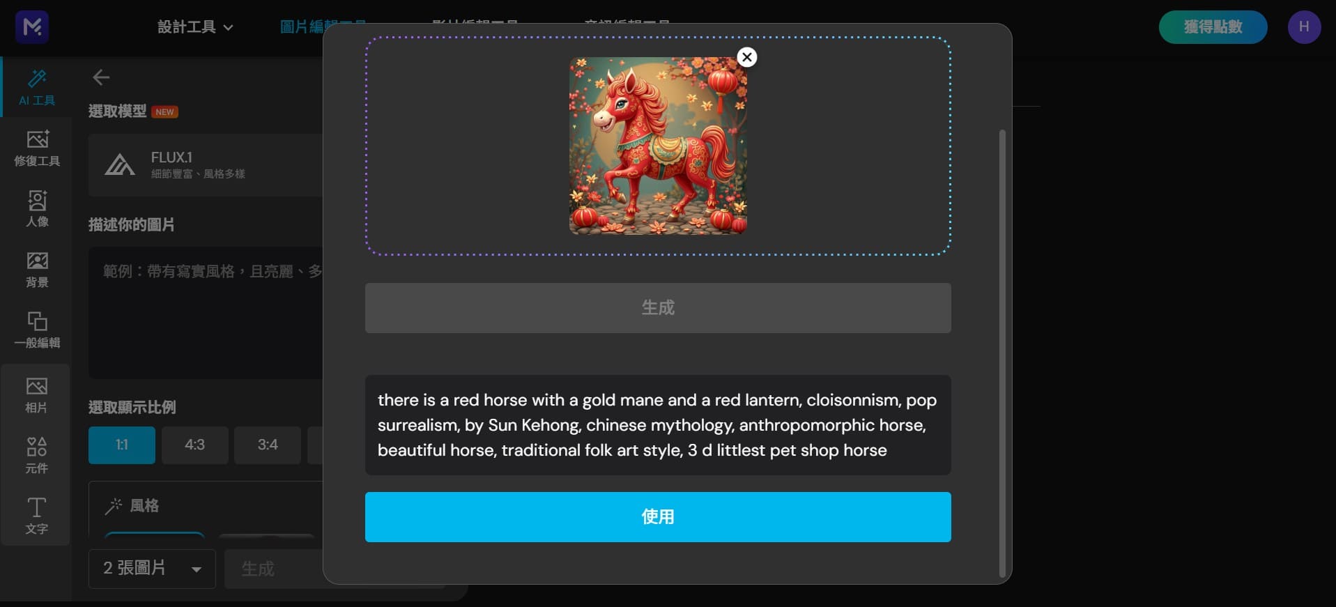Viewport: 1336px width, 607px height.
Task: Click the 獲得點數 button
Action: coord(1213,27)
